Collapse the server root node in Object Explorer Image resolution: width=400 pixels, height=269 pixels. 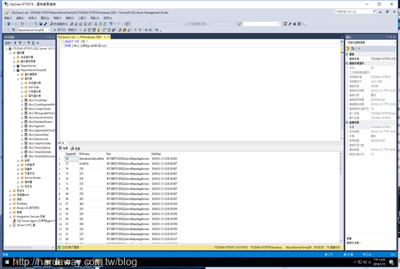(x=7, y=49)
